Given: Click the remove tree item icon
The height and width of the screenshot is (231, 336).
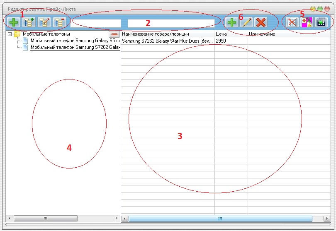Looking at the screenshot, I should (x=59, y=22).
